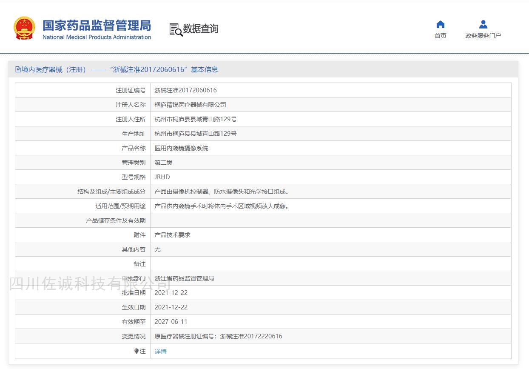Click the 适用范围/预期用途 label

tap(120, 206)
